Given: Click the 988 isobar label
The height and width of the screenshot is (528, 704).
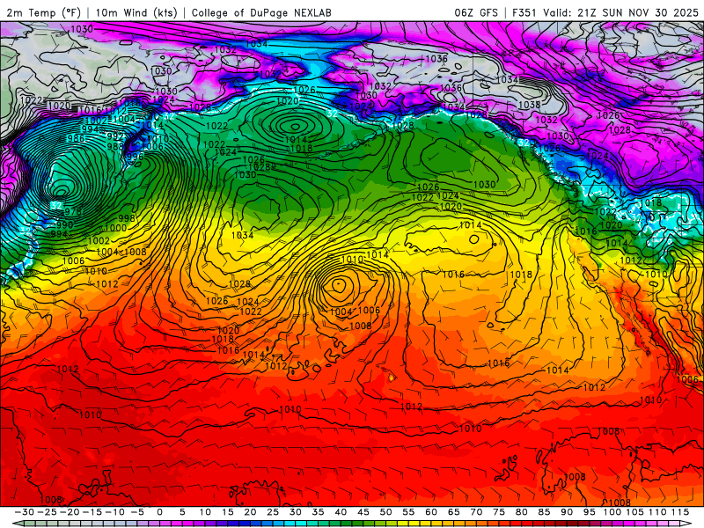Looking at the screenshot, I should pos(115,146).
